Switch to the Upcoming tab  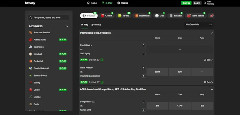[96, 25]
